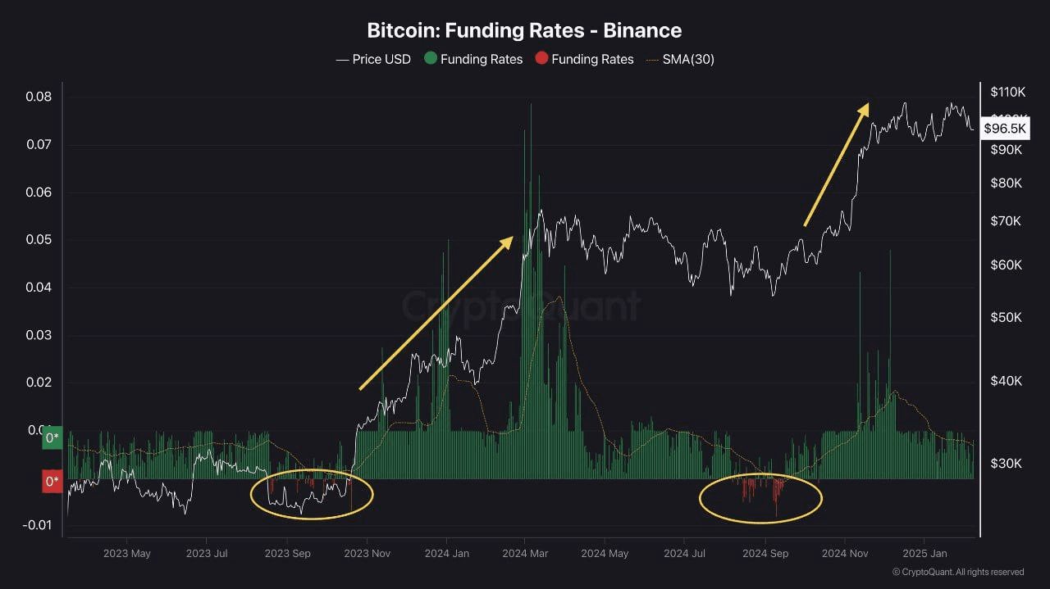Click the red Funding Rates legend dot
The height and width of the screenshot is (589, 1050).
pos(541,59)
